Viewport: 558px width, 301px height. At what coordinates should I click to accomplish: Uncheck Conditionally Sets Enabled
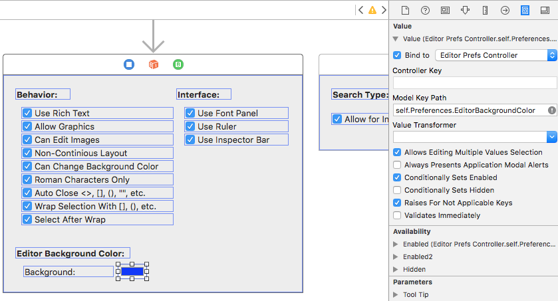(397, 177)
